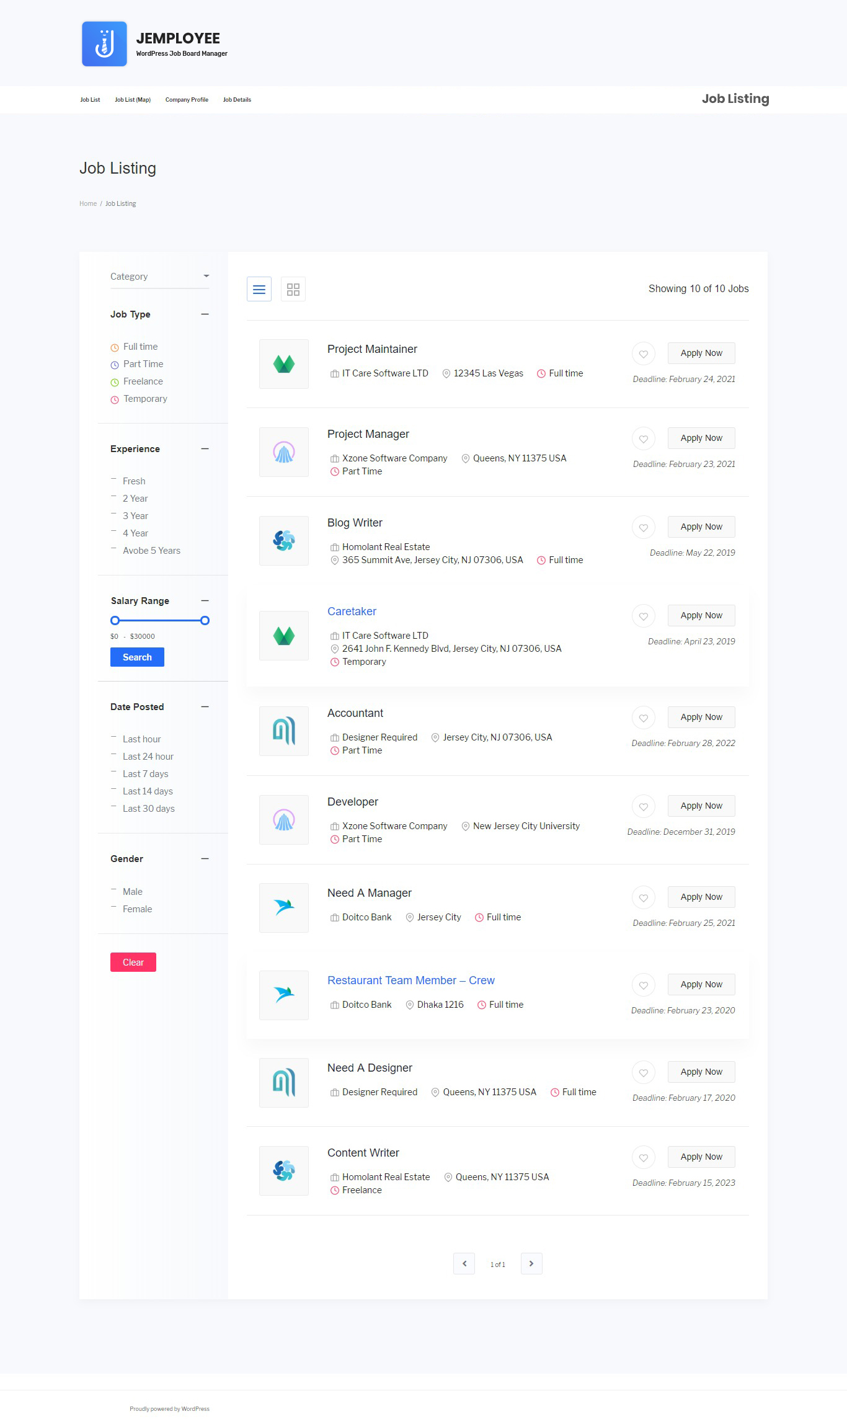
Task: Switch to list view layout icon
Action: pos(259,289)
